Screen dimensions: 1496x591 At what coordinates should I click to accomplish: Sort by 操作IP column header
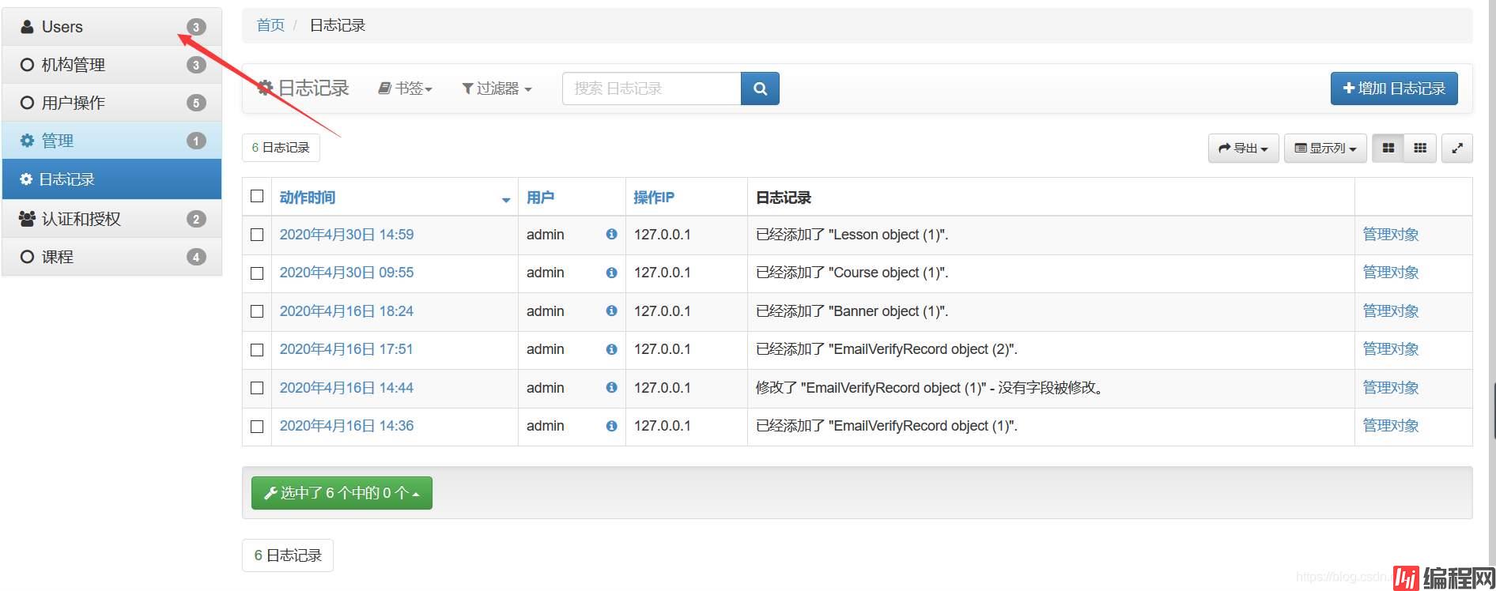654,198
